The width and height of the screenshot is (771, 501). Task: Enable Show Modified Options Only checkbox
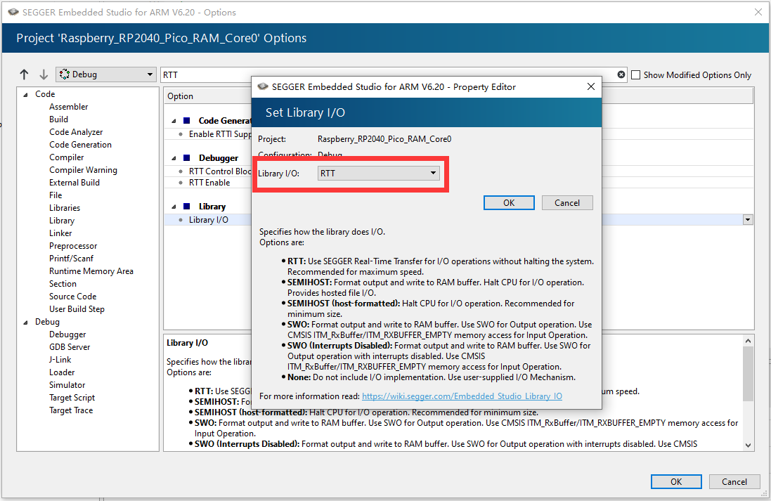click(x=636, y=74)
